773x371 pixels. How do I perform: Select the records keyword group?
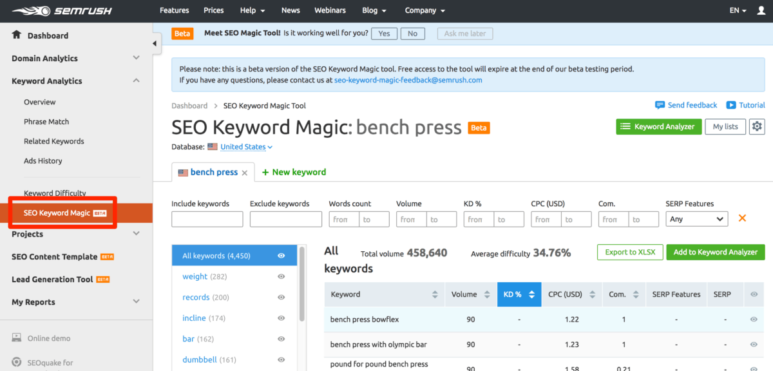(x=196, y=297)
